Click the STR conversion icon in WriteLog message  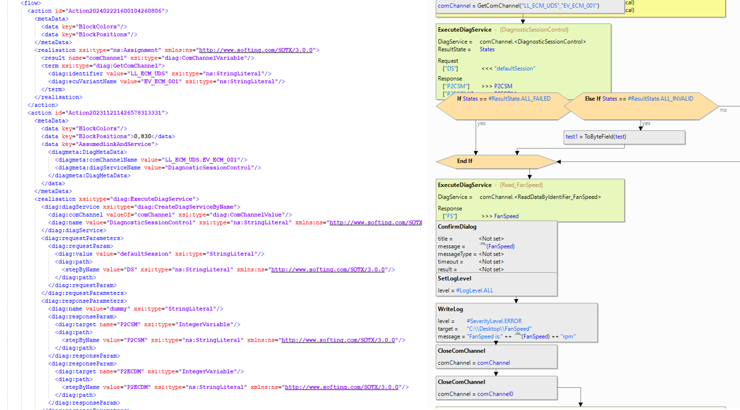click(517, 335)
